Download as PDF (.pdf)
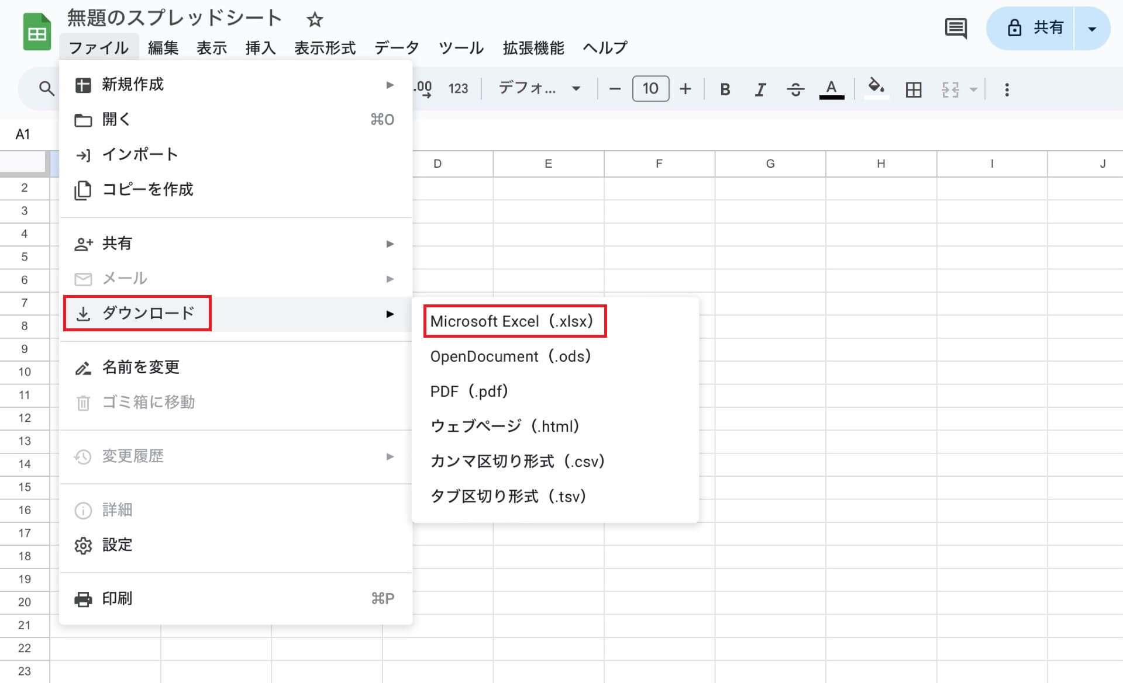1123x683 pixels. point(555,391)
